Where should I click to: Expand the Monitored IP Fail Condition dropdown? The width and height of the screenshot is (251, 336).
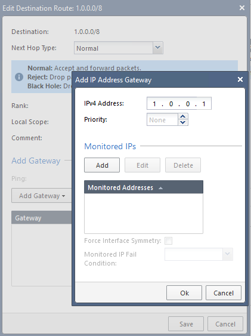(228, 254)
